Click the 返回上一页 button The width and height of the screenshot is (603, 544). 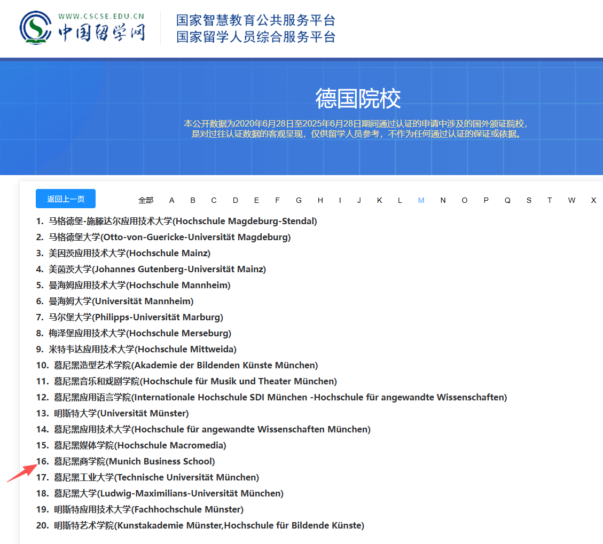click(x=66, y=199)
